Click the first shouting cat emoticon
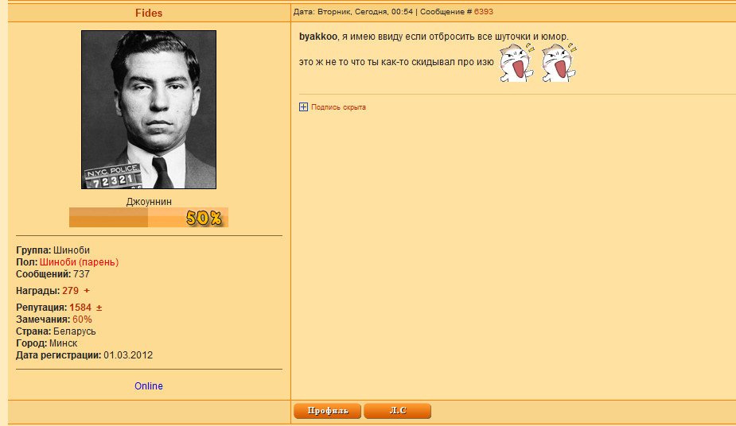Viewport: 736px width, 426px height. [x=516, y=62]
